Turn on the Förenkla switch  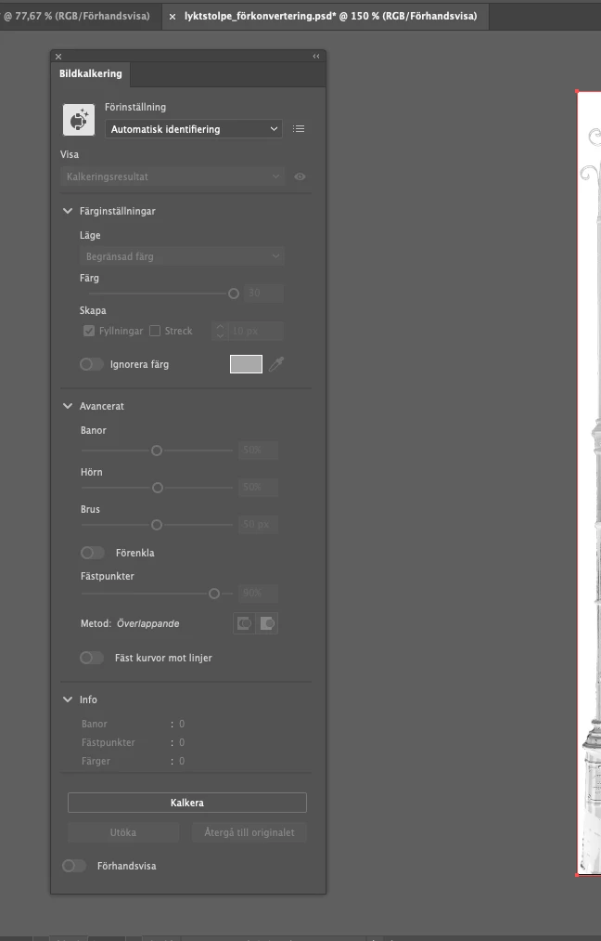[x=92, y=553]
